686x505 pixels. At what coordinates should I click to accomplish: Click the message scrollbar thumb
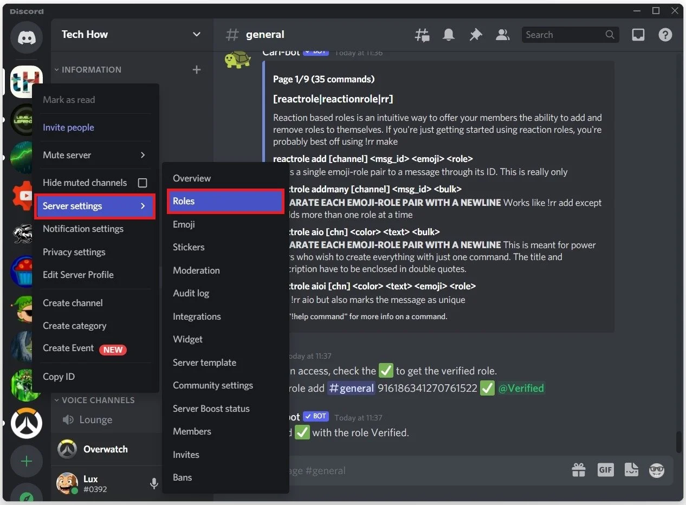(x=678, y=442)
